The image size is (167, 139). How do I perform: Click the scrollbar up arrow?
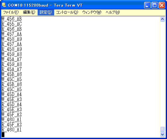click(162, 19)
